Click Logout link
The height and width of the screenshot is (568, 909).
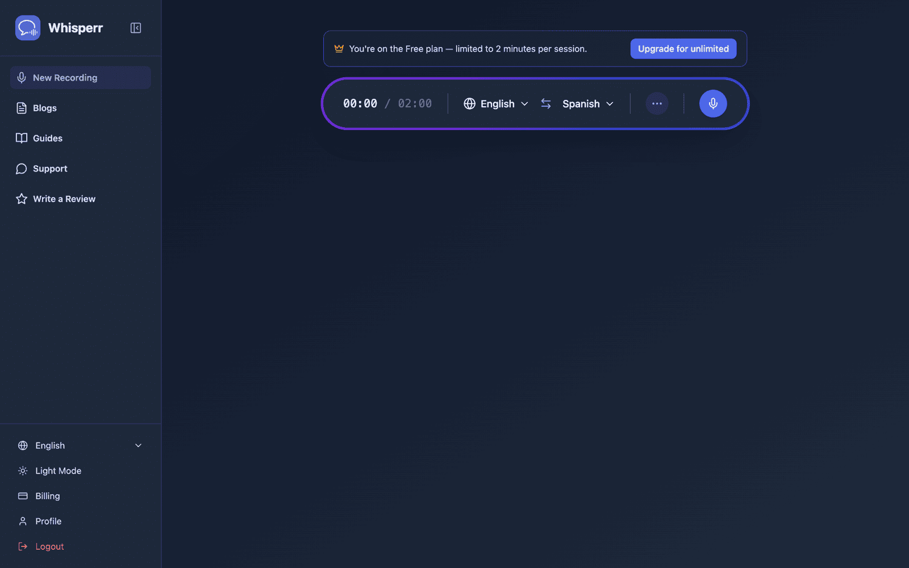click(x=80, y=546)
